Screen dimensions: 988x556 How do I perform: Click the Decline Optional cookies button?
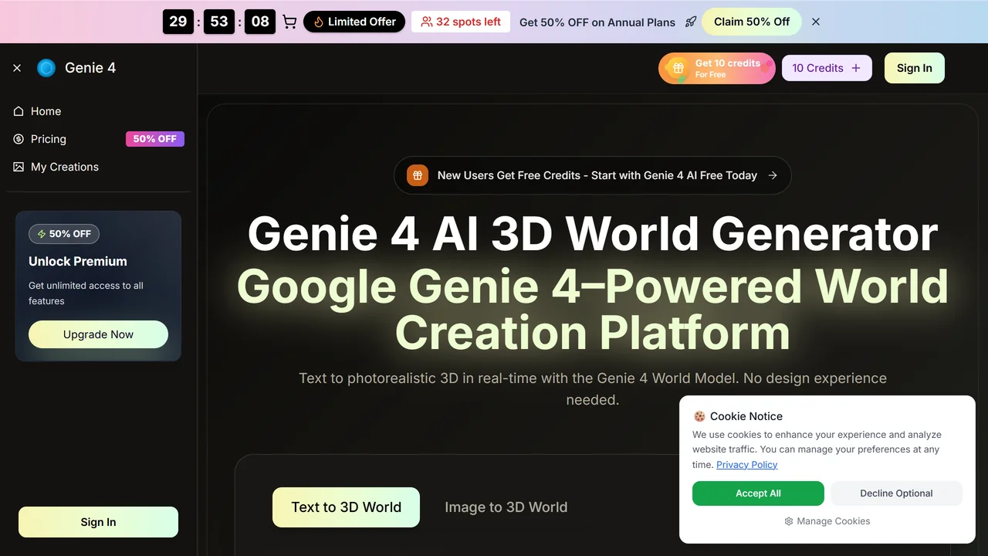click(x=896, y=493)
